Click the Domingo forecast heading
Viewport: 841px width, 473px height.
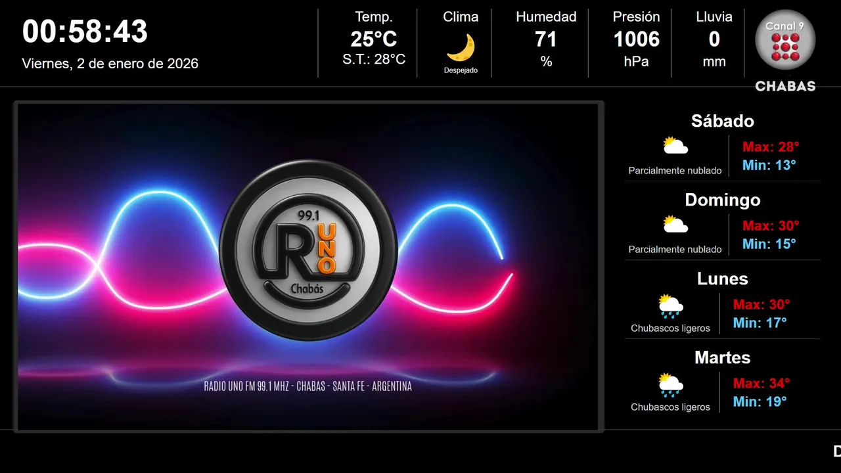(x=723, y=200)
